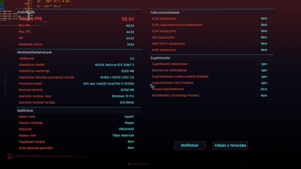Screen dimensions: 301x169
Task: Select DLSS képkocka-generálás label
Action: click(36, 148)
